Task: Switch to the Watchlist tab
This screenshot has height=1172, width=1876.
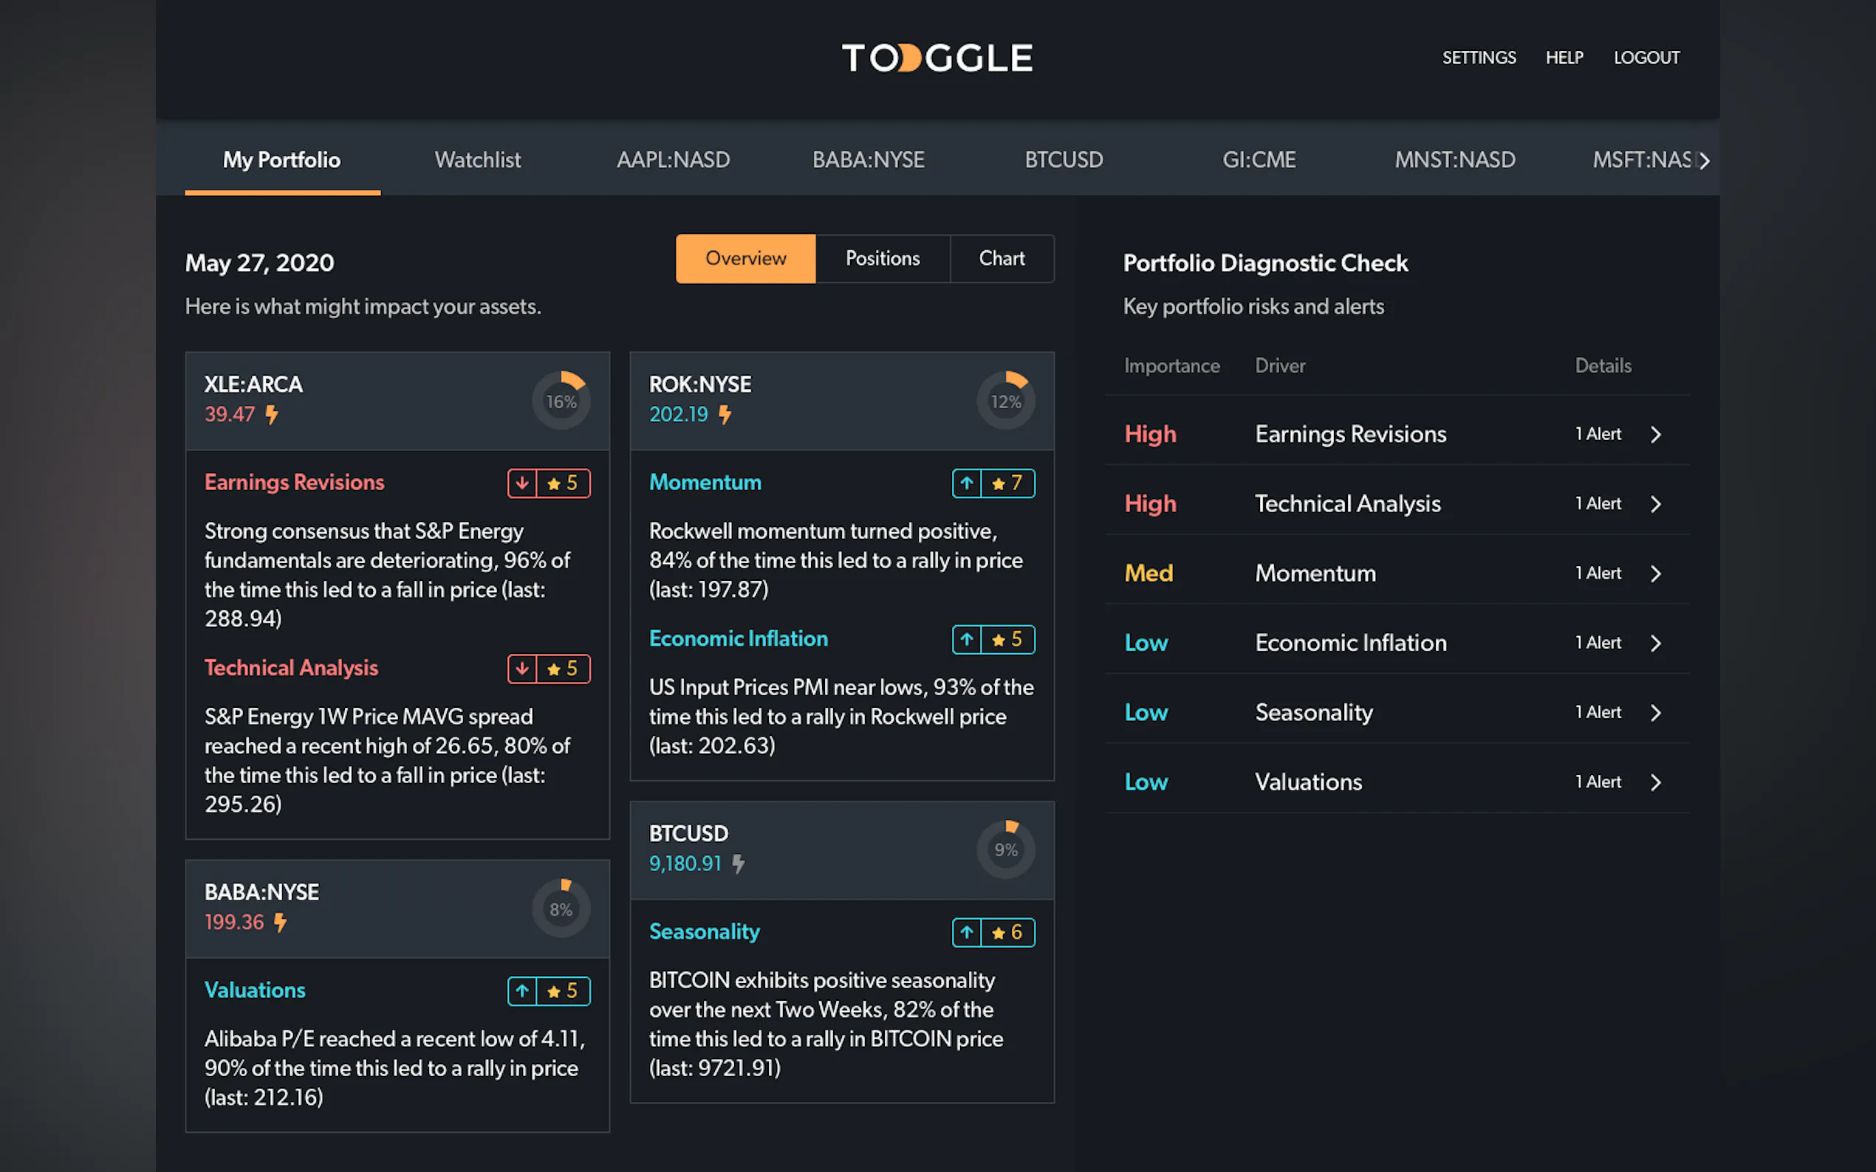Action: [478, 159]
